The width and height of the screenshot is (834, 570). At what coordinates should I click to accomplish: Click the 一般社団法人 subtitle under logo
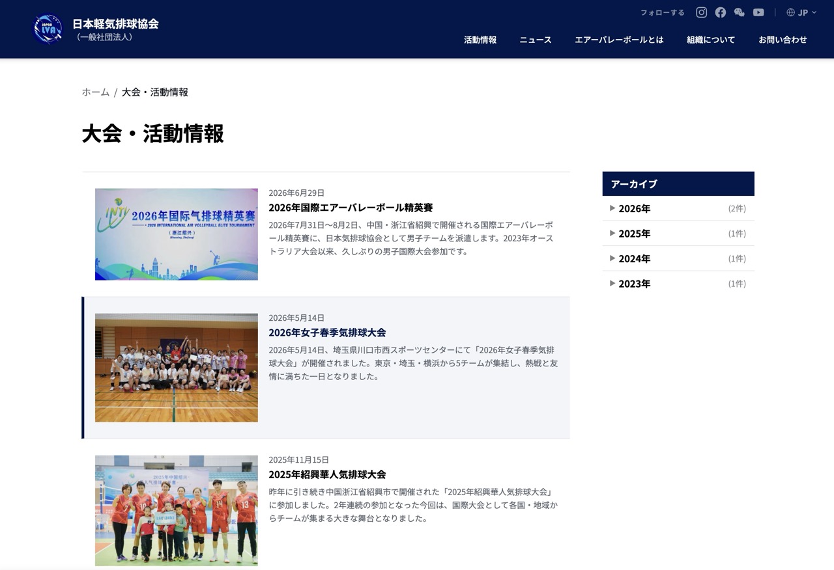pos(104,37)
